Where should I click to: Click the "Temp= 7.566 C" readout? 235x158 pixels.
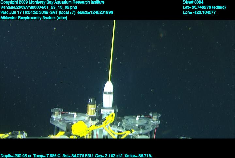pos(47,156)
